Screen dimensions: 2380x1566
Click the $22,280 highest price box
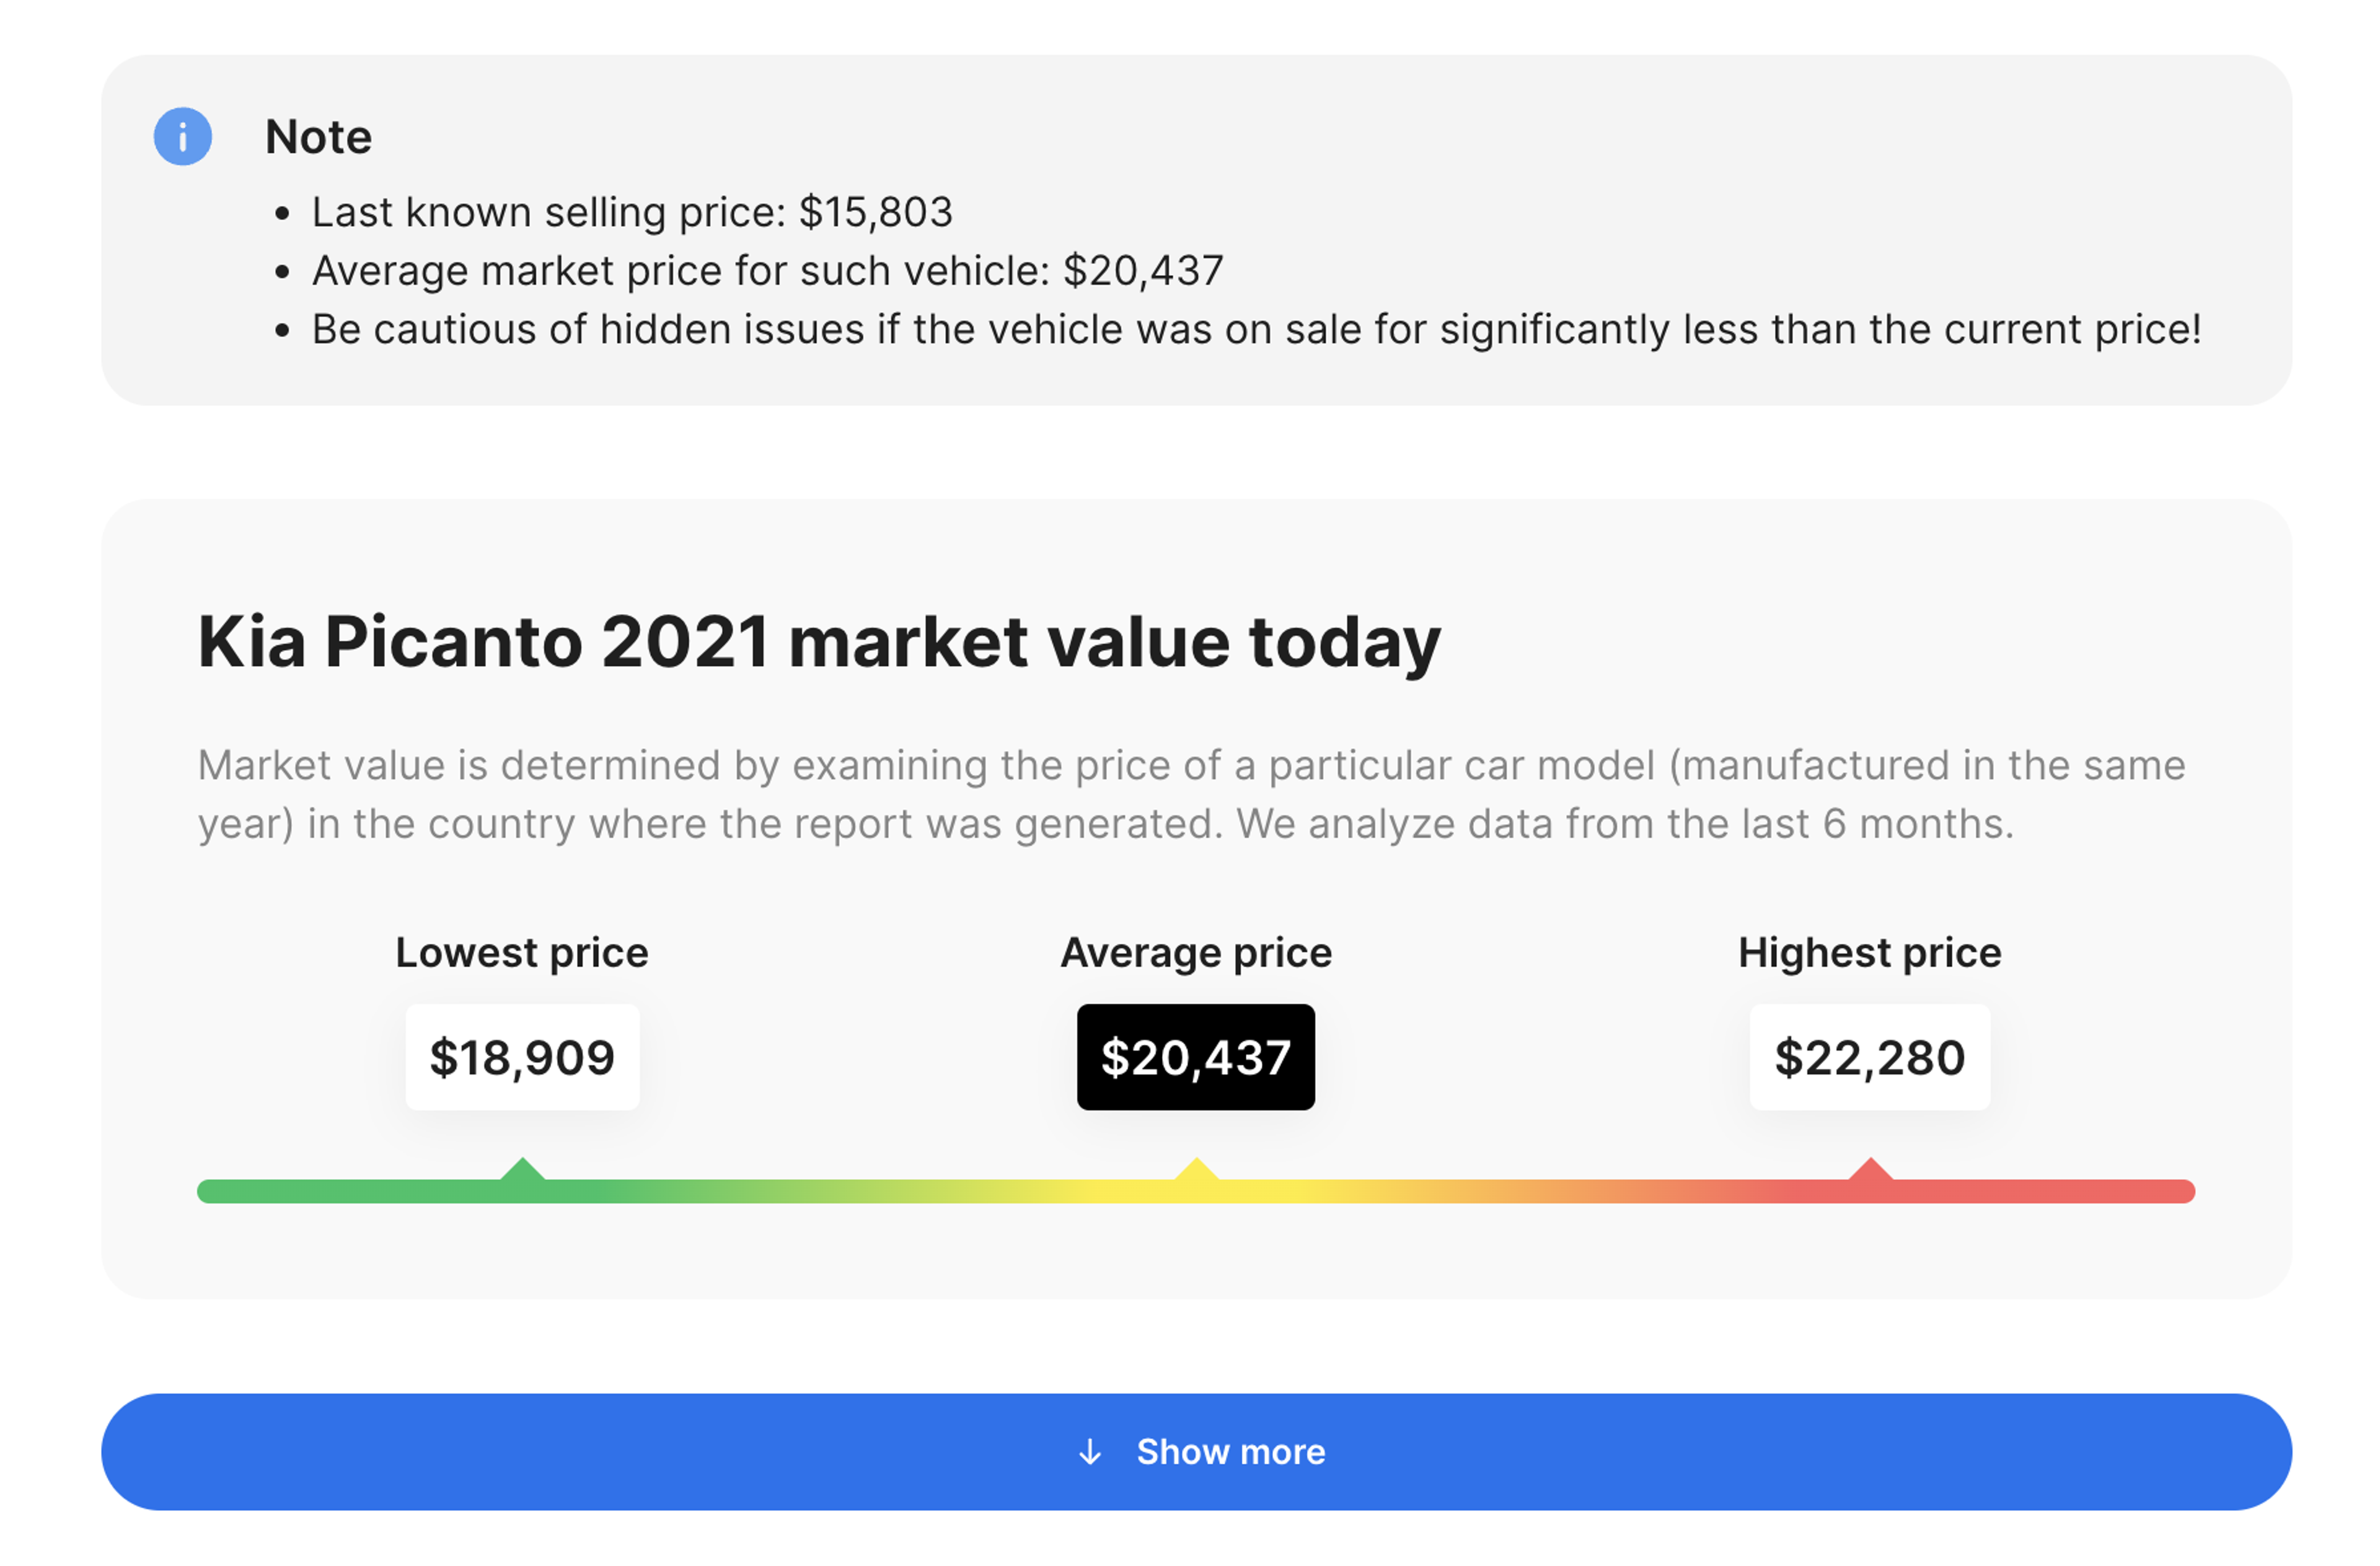pos(1870,1057)
